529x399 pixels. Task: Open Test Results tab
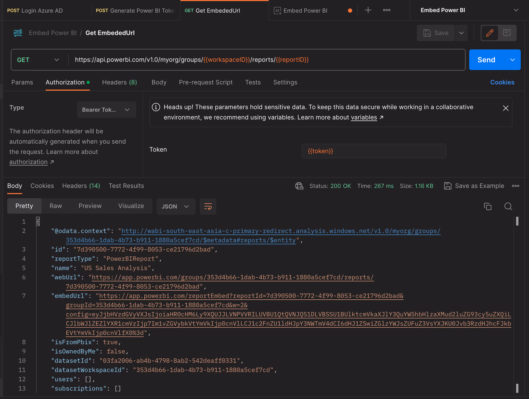(x=126, y=186)
